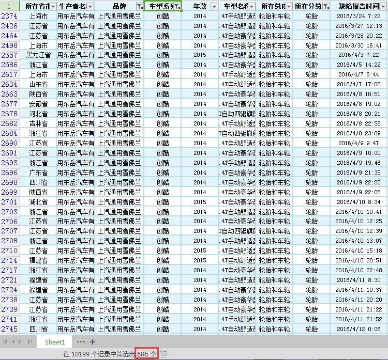
Task: Click the date cell 2016/4/12 0:06
Action: (359, 329)
